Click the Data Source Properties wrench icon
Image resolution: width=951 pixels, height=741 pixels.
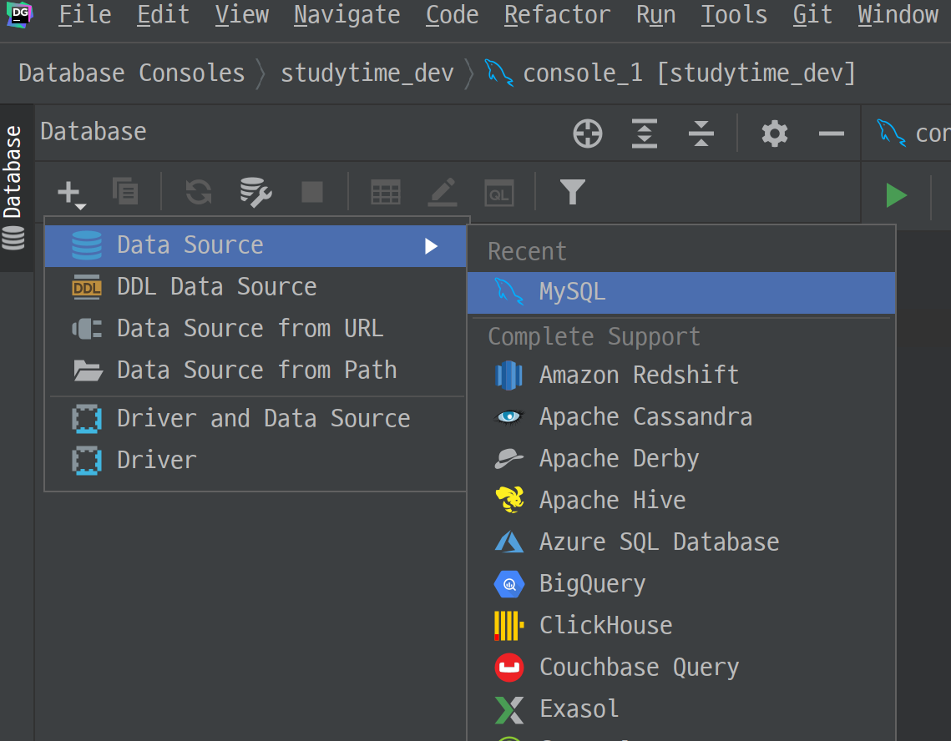point(255,193)
